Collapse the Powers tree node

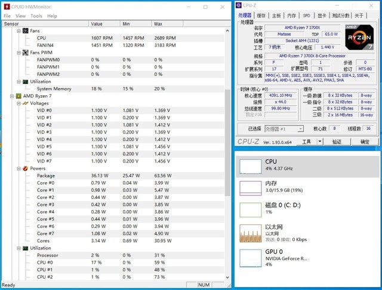19,169
